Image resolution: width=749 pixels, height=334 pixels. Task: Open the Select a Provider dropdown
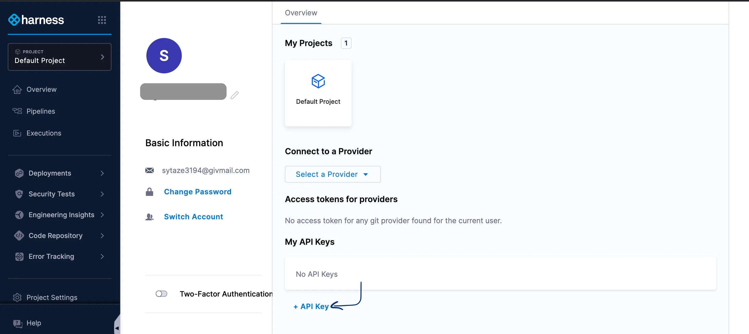click(332, 174)
